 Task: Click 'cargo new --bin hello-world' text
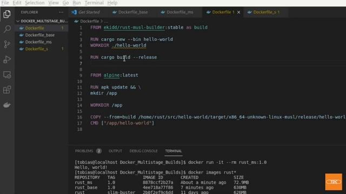(x=137, y=39)
